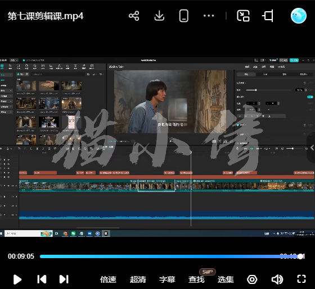
Task: Open the 字幕 subtitle options
Action: point(167,279)
